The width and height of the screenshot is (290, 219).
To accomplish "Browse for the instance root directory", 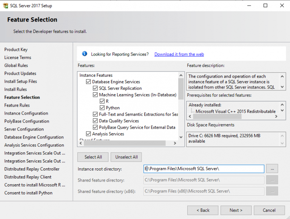I will pos(272,169).
